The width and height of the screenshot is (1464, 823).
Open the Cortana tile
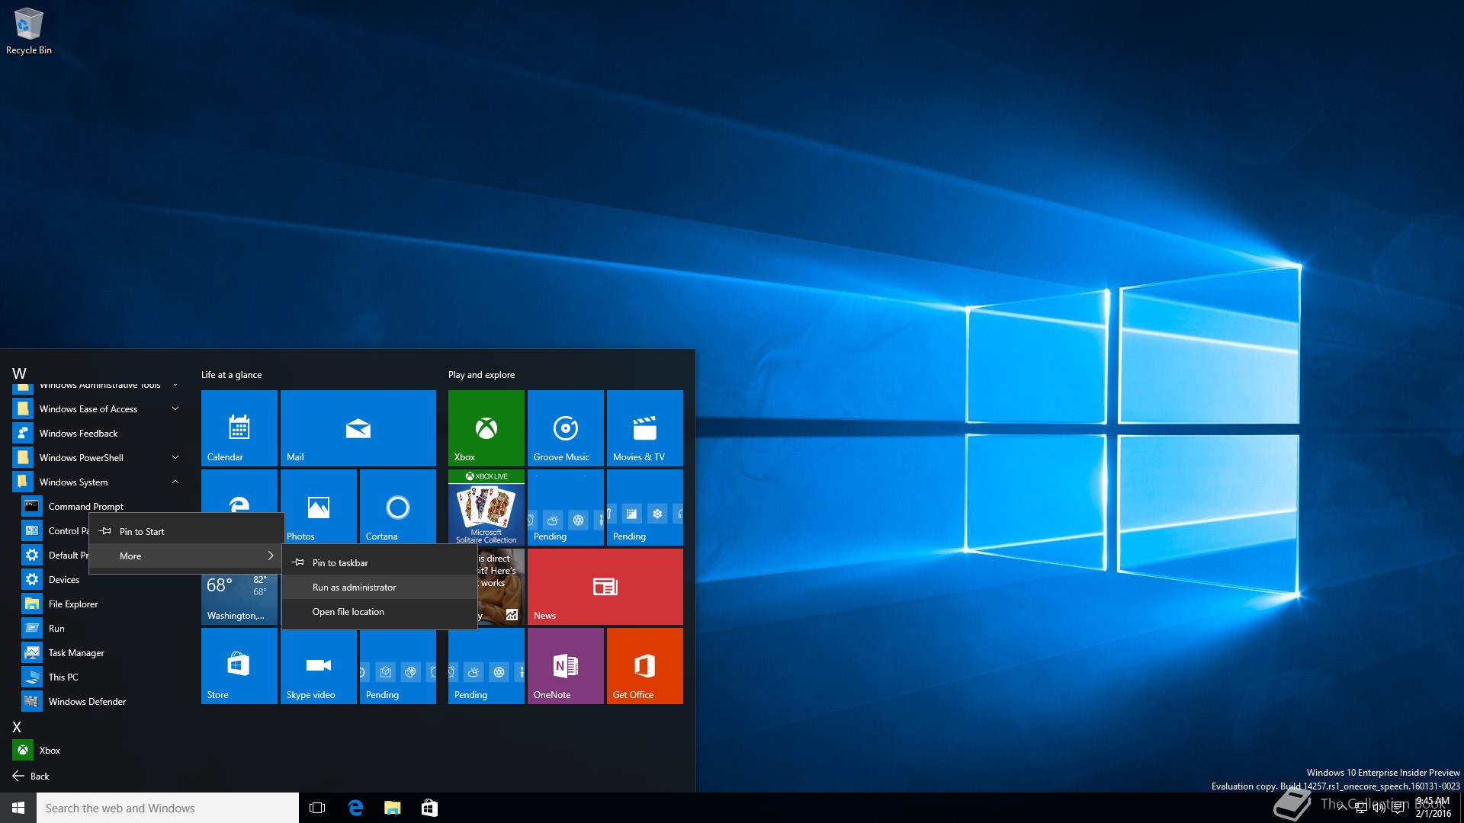(397, 506)
